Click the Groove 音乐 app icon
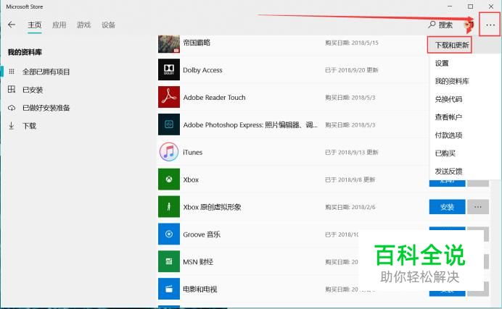The image size is (502, 309). pyautogui.click(x=169, y=234)
